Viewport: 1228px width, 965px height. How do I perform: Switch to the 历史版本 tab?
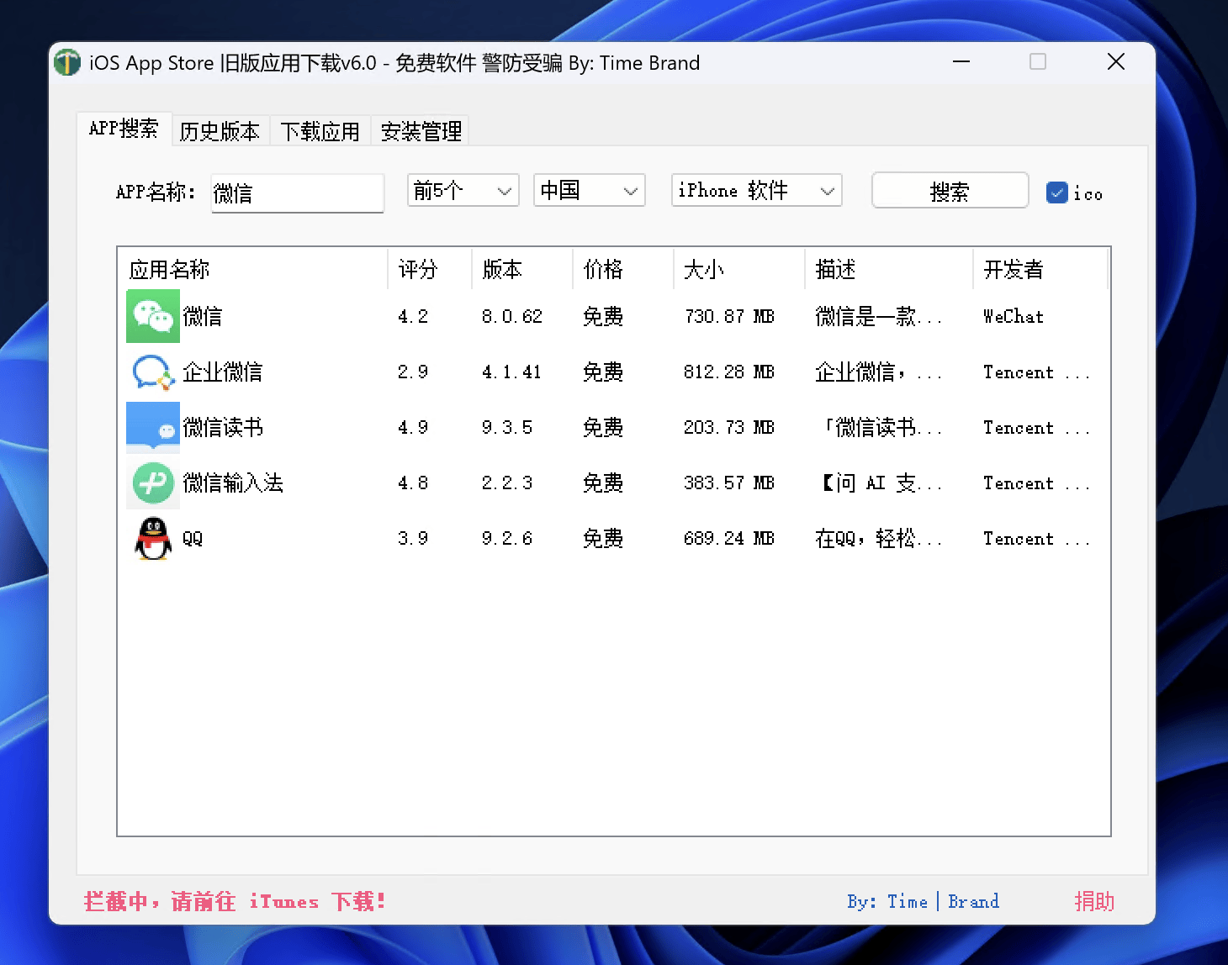[x=220, y=131]
